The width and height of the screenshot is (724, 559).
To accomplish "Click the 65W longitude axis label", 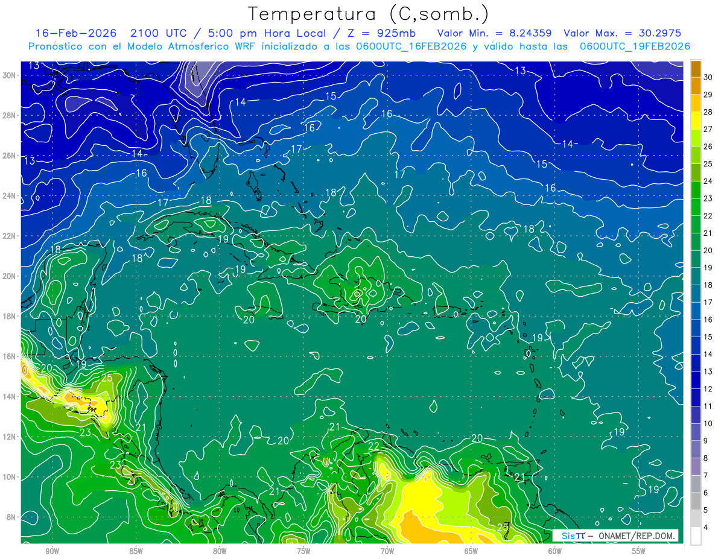I will coord(471,551).
